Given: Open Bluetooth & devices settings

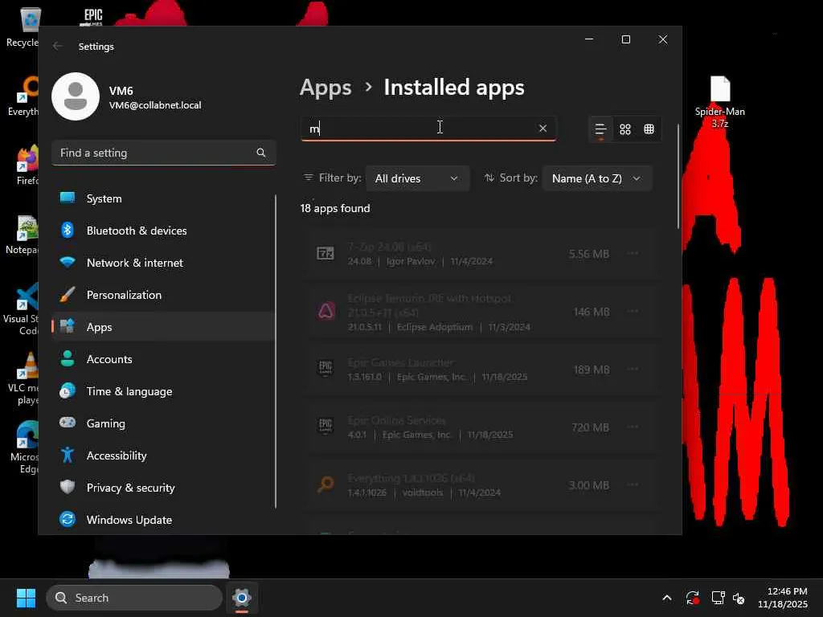Looking at the screenshot, I should pos(163,231).
